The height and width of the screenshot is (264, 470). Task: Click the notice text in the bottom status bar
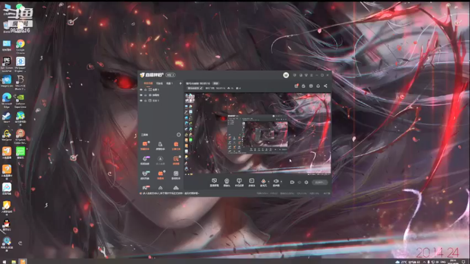(171, 194)
